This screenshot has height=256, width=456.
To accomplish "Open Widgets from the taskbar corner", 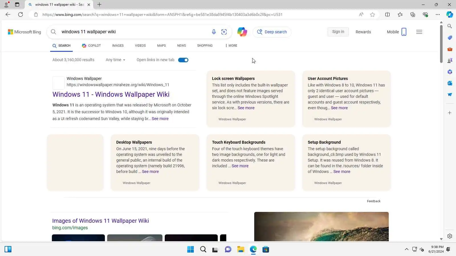I will tap(8, 249).
